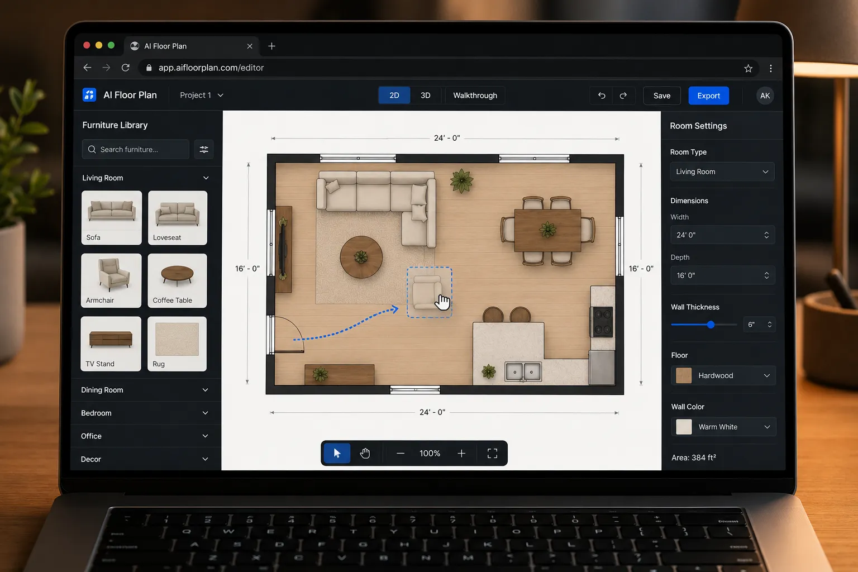Viewport: 858px width, 572px height.
Task: Click the Width dimension field
Action: [x=723, y=235]
